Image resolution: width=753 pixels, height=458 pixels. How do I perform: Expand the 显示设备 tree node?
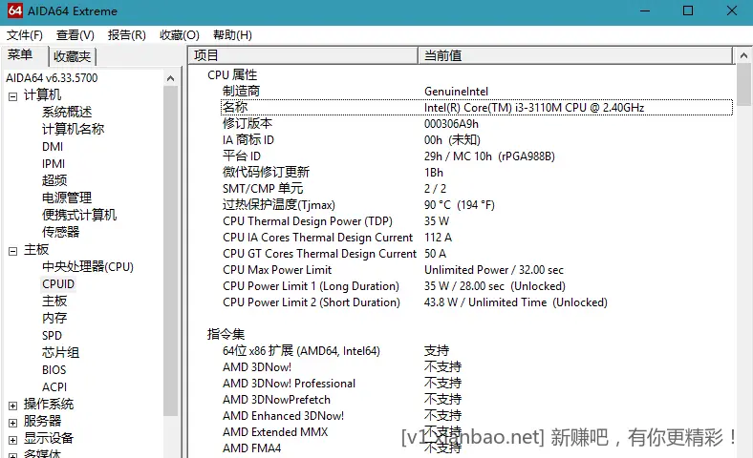[13, 440]
